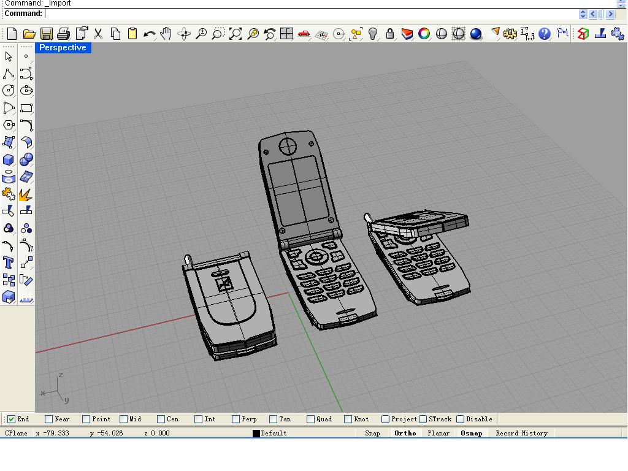
Task: Uncheck the End osnap checkbox
Action: click(x=11, y=419)
